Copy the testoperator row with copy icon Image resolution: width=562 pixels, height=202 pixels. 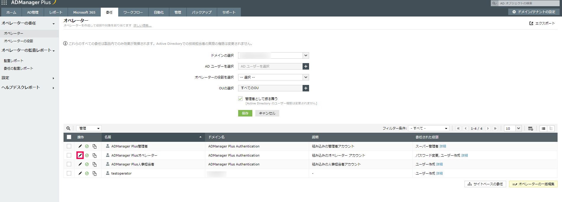click(x=95, y=173)
